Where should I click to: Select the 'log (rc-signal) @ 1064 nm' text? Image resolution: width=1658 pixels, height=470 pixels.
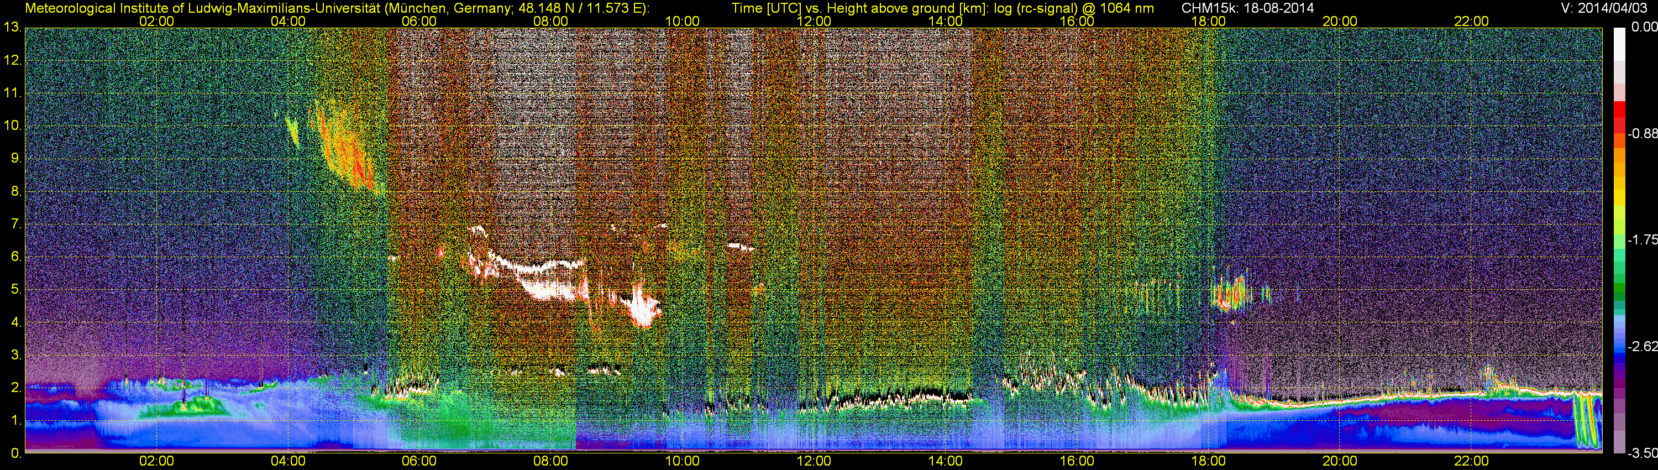pos(1074,8)
